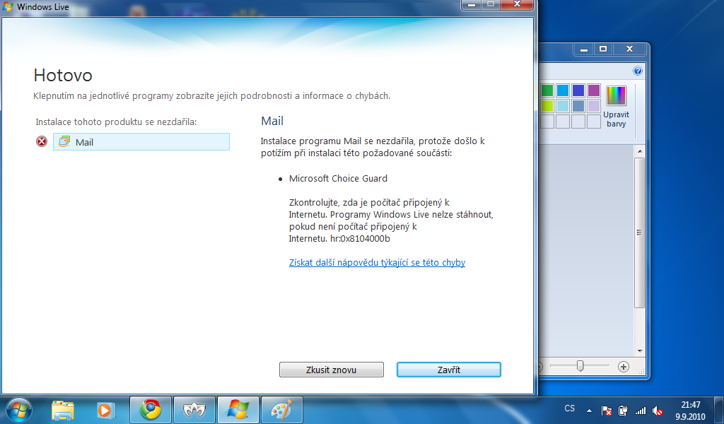Pick the light turquoise swatch in Paint

[562, 106]
